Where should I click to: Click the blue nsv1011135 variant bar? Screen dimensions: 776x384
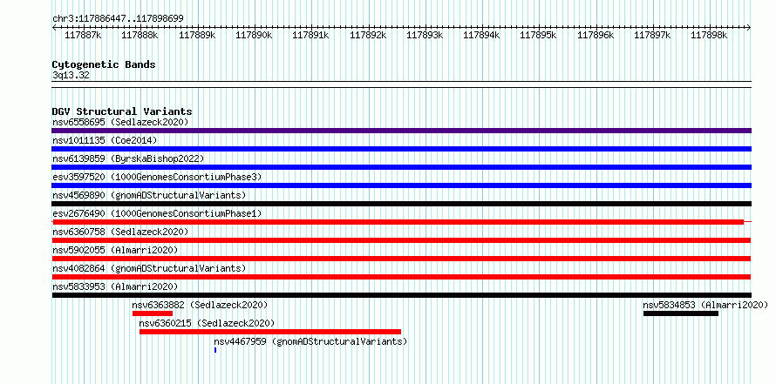tap(402, 149)
